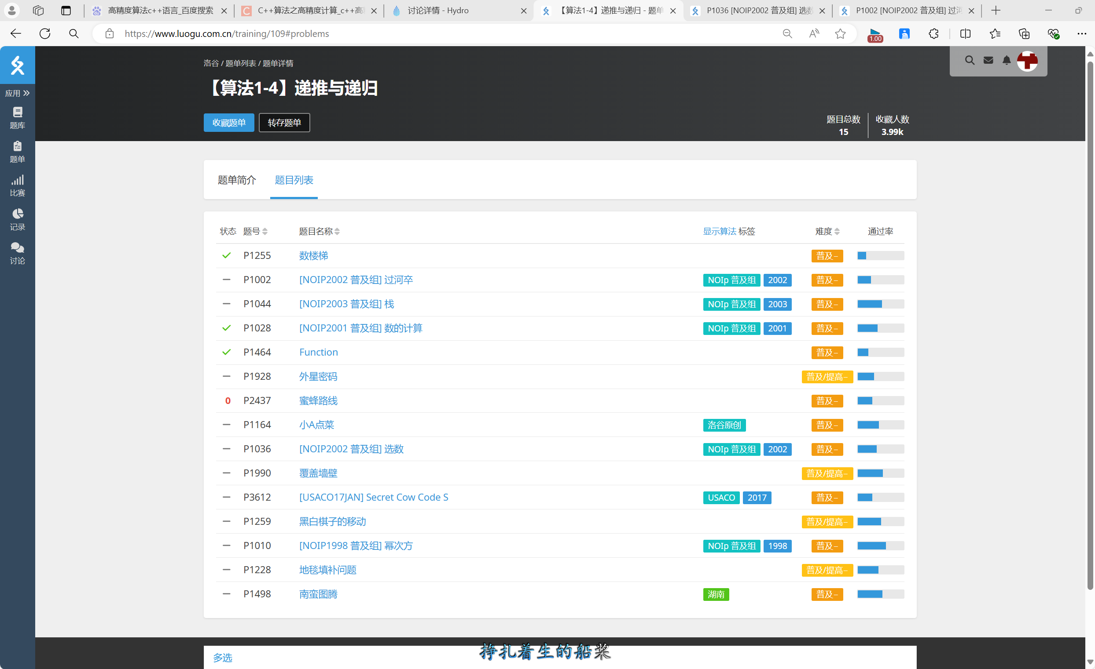This screenshot has height=669, width=1095.
Task: Switch to the 题单简介 tab
Action: tap(236, 180)
